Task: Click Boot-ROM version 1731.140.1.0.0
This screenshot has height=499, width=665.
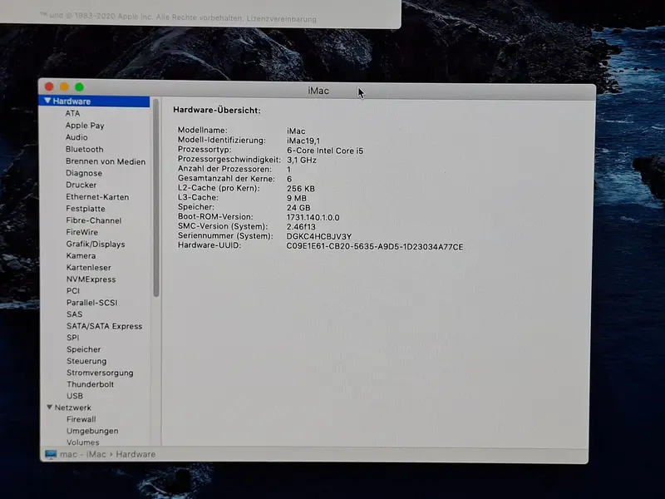Action: point(313,217)
